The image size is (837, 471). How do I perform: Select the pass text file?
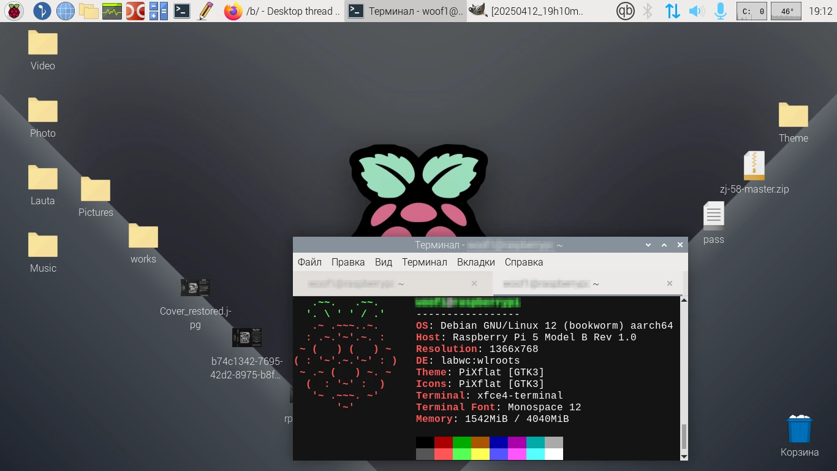714,223
